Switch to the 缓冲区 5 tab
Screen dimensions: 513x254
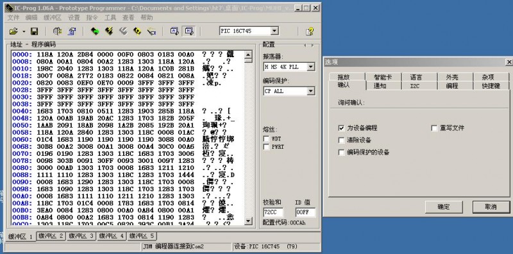tap(142, 235)
